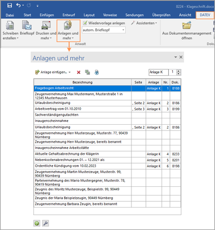Select Zeugnis der Maria Beispielzeugin row

107,198
